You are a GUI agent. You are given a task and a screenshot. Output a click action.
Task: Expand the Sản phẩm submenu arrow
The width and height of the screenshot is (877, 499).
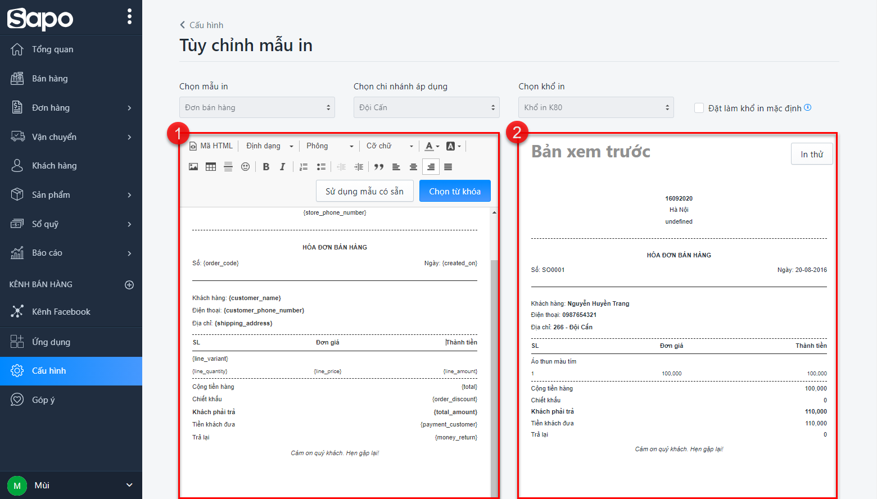pyautogui.click(x=129, y=195)
